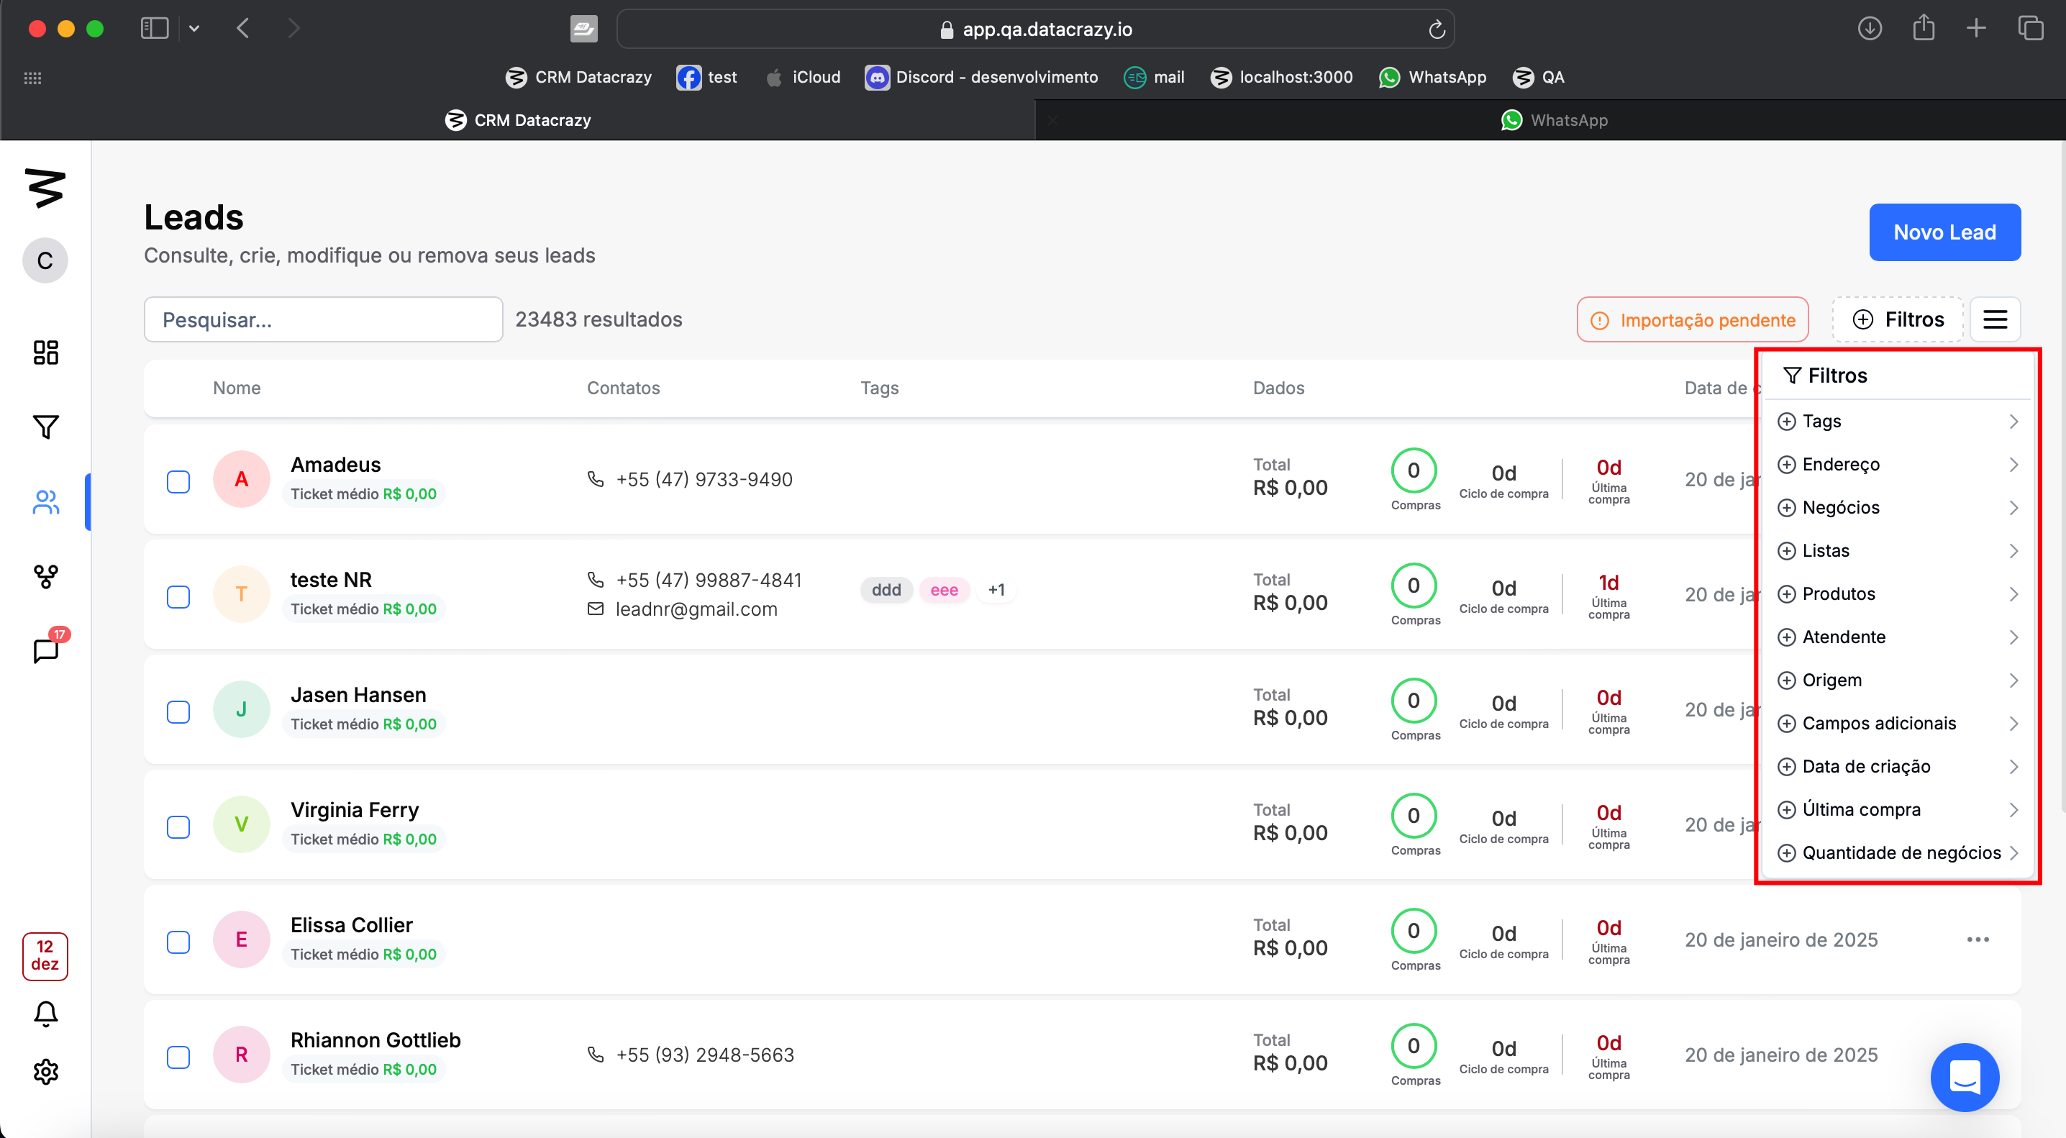2066x1138 pixels.
Task: Select the Amadeus lead checkbox
Action: (x=178, y=481)
